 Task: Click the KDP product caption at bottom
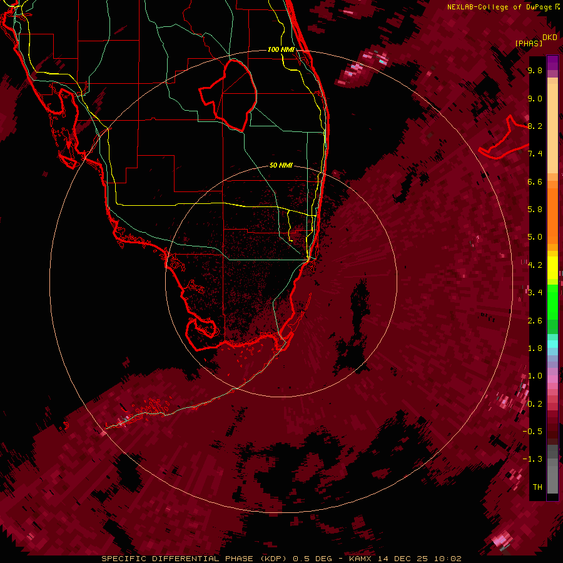(x=281, y=559)
